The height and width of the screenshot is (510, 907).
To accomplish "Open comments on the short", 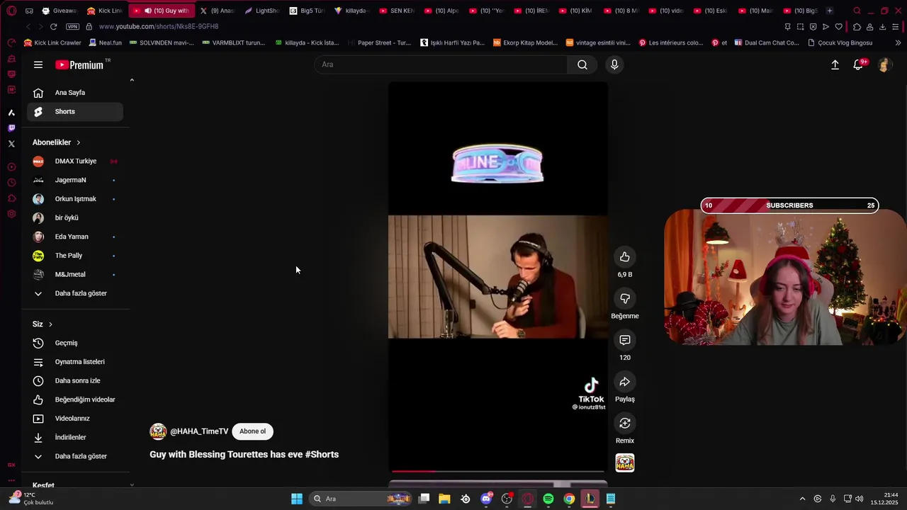I will [x=624, y=340].
